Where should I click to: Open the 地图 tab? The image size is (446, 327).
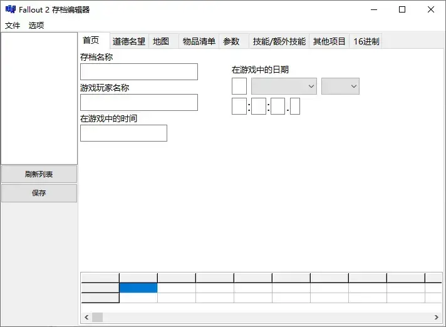pyautogui.click(x=163, y=41)
